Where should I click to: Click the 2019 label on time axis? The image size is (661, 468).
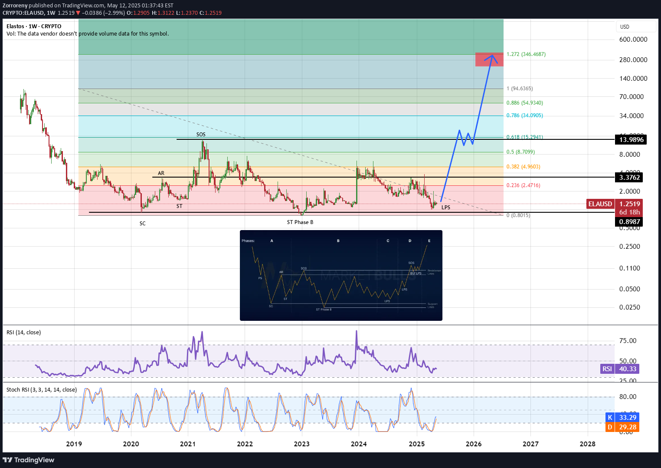tap(74, 444)
